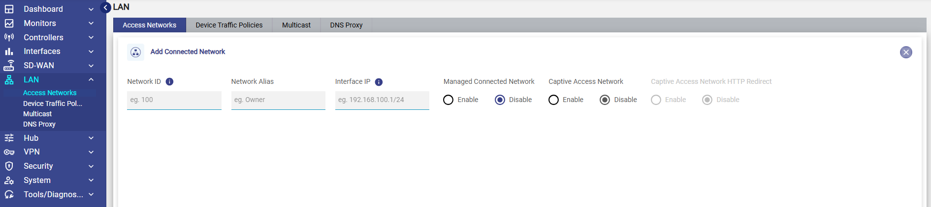Click the Controllers antenna icon

(x=9, y=37)
